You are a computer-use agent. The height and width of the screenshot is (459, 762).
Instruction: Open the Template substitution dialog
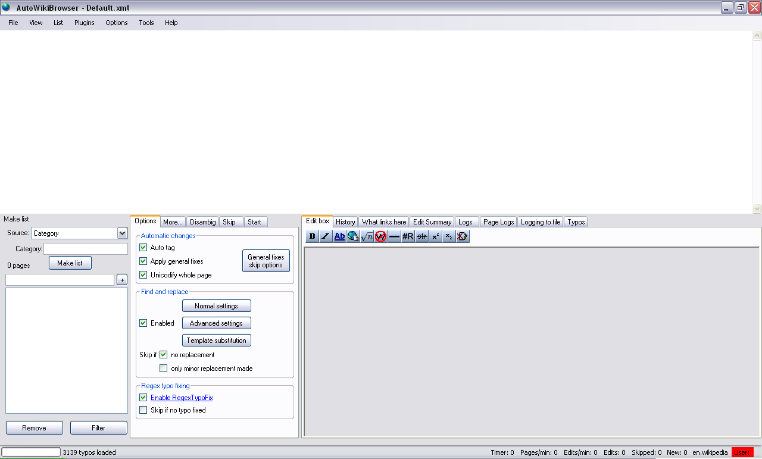point(216,341)
